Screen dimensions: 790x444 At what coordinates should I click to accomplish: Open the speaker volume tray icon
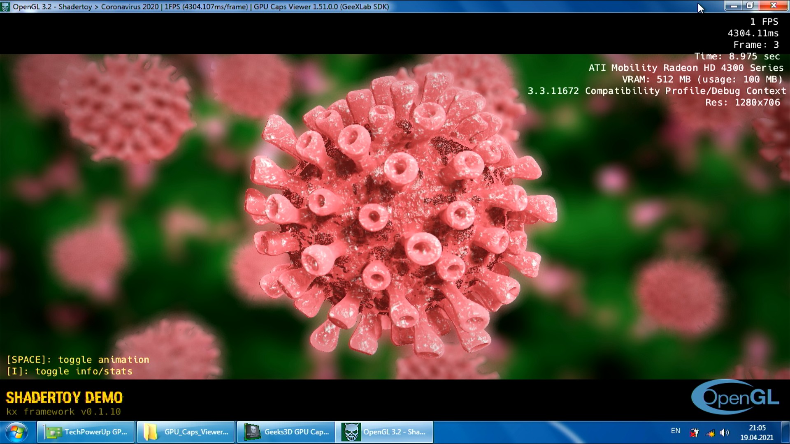click(x=725, y=432)
